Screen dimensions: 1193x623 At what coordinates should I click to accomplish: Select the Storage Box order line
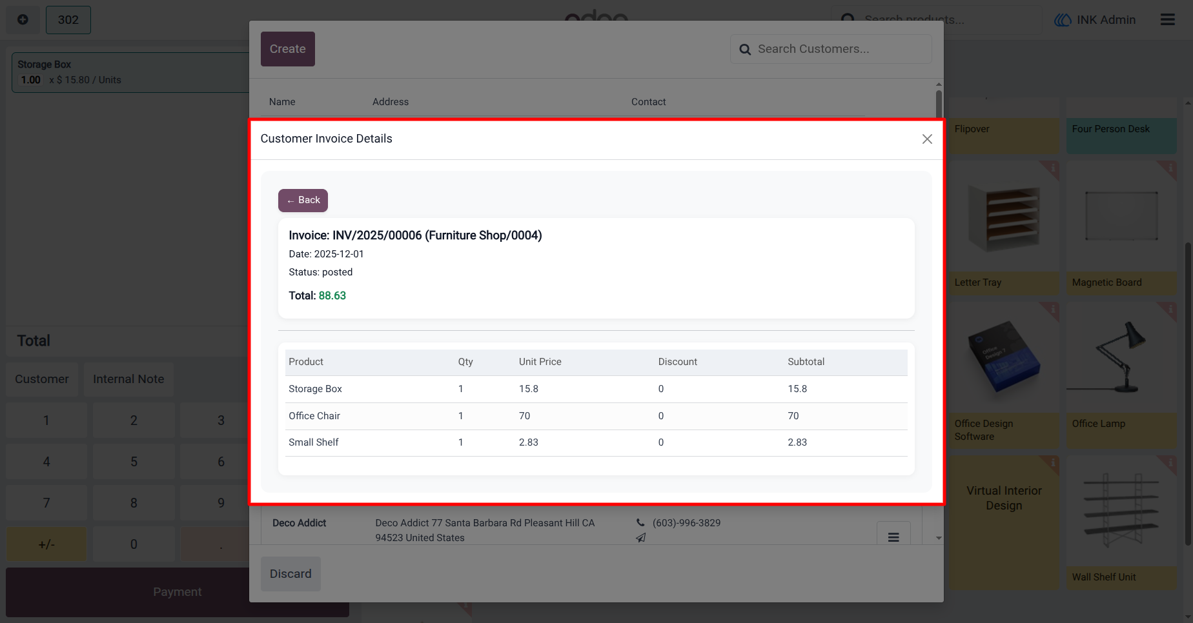[130, 72]
